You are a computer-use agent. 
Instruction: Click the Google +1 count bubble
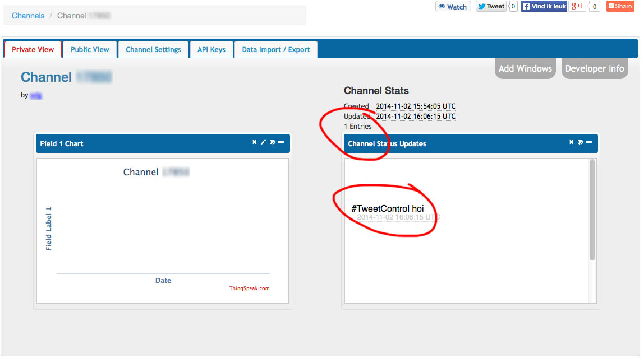[x=594, y=7]
